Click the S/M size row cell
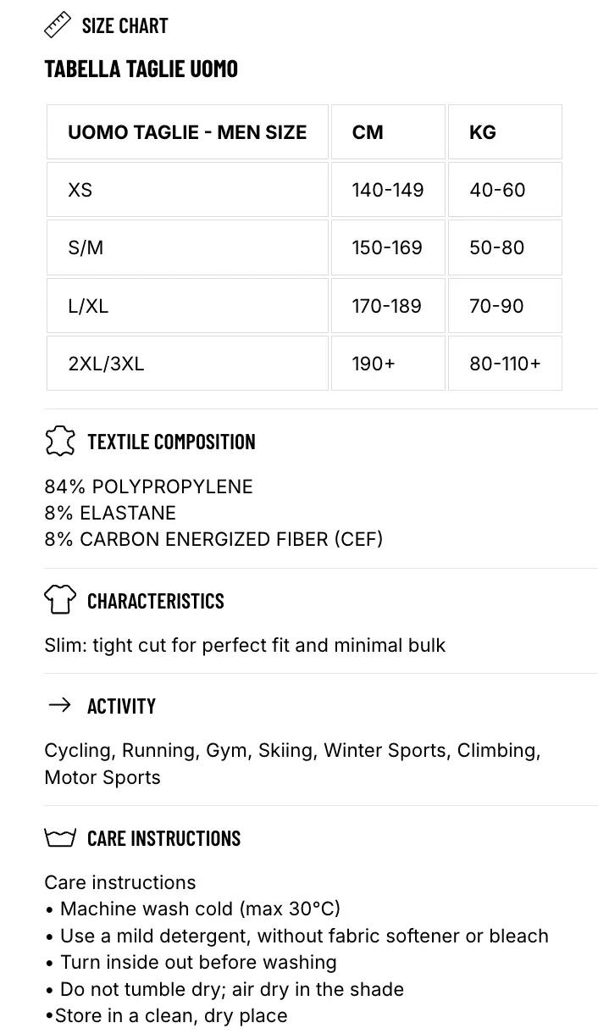This screenshot has height=1034, width=598. pyautogui.click(x=187, y=247)
